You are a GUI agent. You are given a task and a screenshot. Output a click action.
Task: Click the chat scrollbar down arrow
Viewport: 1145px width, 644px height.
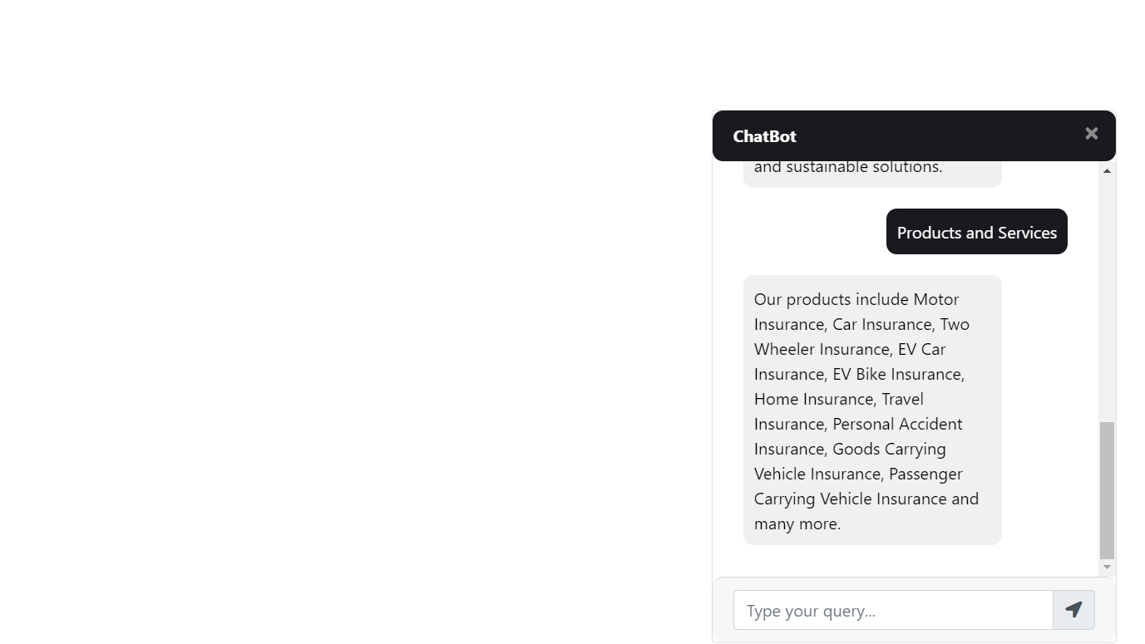pyautogui.click(x=1107, y=567)
